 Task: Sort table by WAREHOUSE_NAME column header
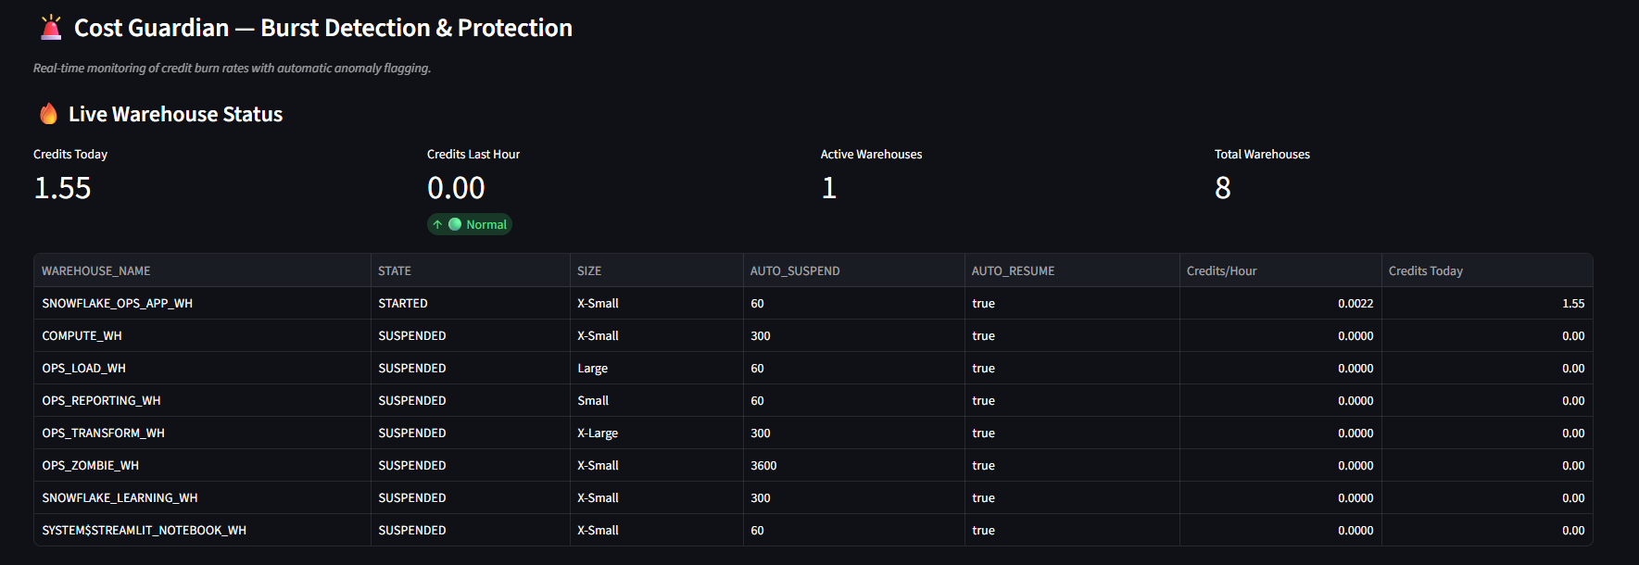coord(96,271)
